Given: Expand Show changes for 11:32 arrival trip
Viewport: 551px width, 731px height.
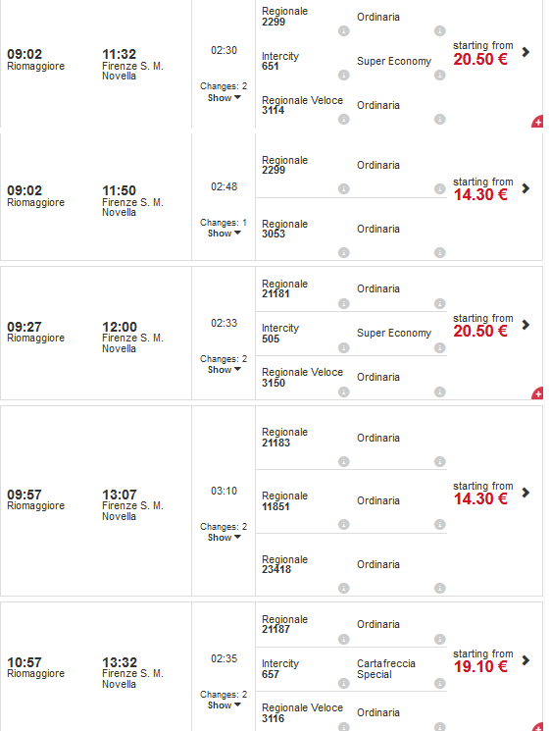Looking at the screenshot, I should coord(225,98).
